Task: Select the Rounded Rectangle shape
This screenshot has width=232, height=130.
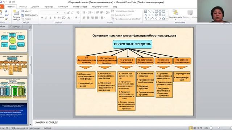Action: 163,11
